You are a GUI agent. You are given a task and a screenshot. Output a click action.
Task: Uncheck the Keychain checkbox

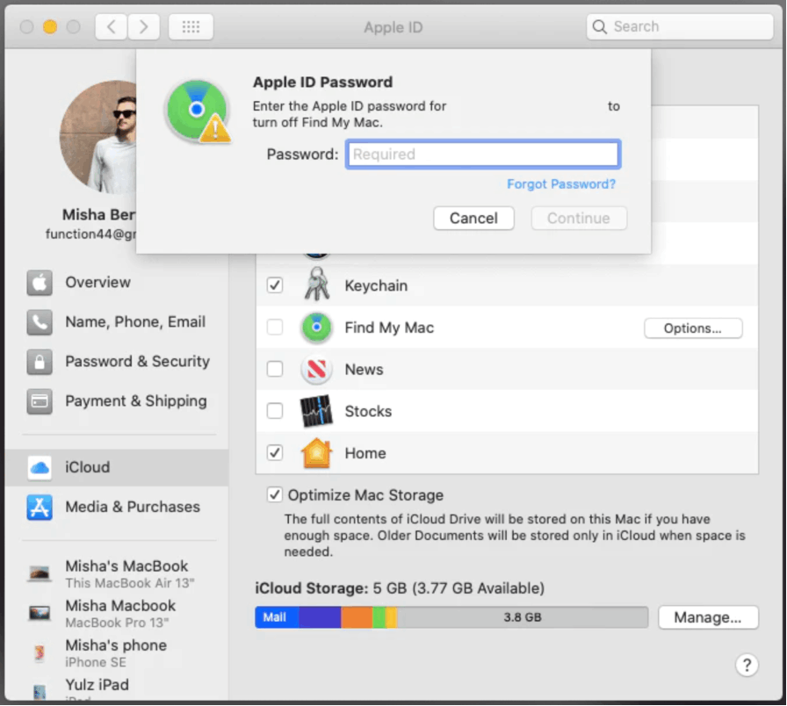click(275, 285)
